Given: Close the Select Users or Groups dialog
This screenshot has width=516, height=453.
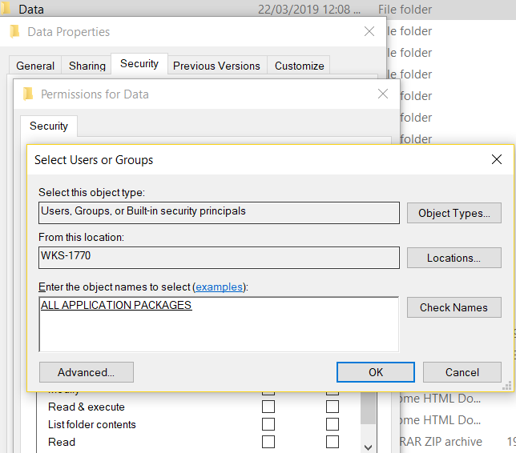Looking at the screenshot, I should point(497,159).
